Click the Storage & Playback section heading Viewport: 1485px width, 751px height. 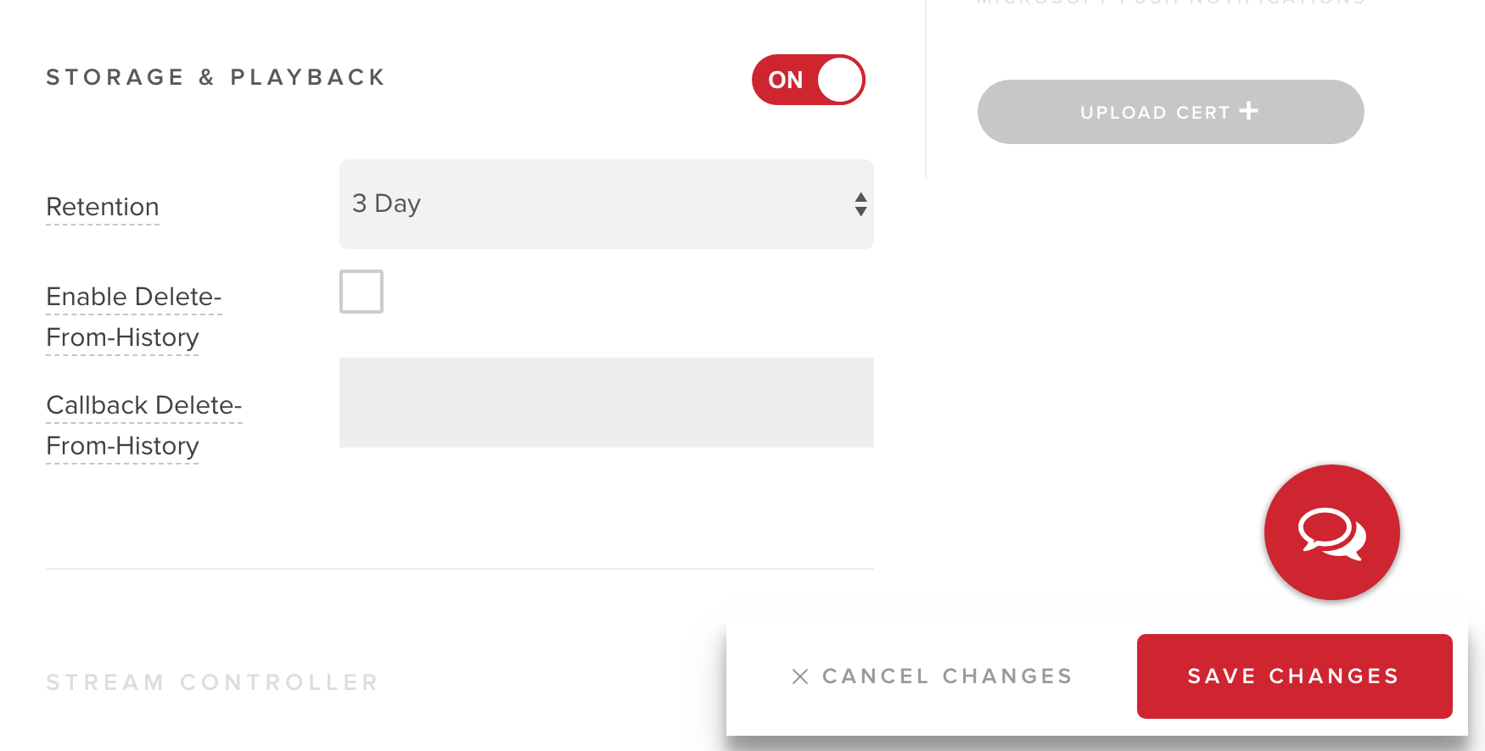click(x=216, y=78)
